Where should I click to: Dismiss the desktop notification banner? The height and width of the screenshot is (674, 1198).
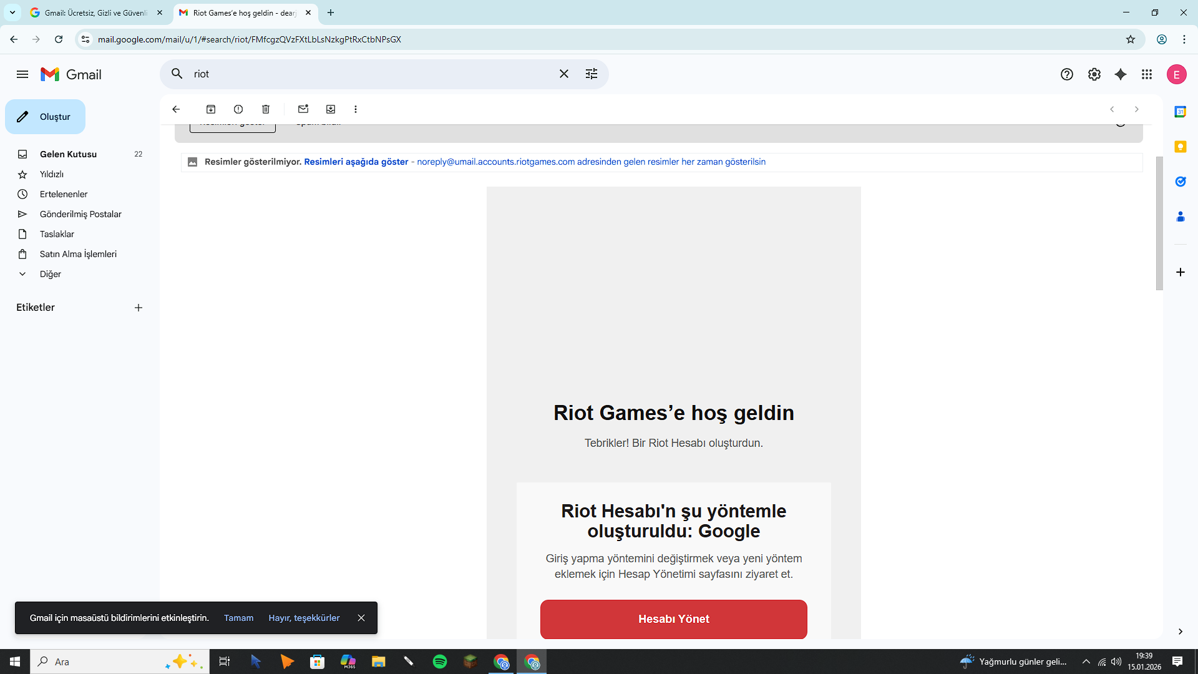361,618
